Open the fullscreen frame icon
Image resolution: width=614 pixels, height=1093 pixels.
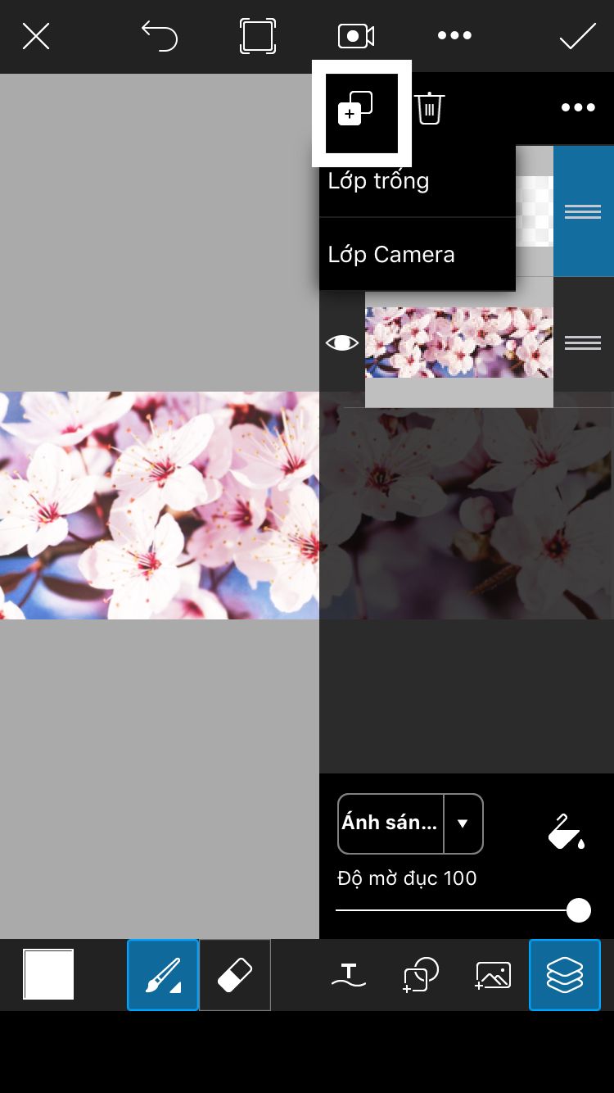(257, 36)
